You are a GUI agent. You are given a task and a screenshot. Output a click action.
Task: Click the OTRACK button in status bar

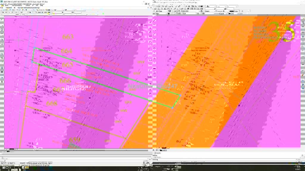pos(38,166)
